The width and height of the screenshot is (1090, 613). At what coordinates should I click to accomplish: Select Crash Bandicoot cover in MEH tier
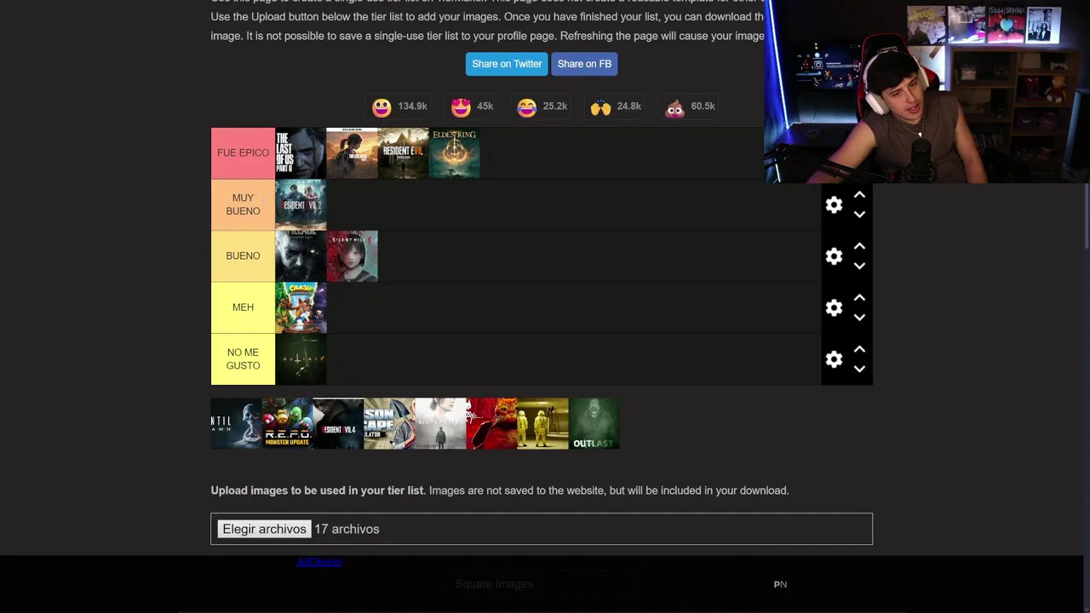click(x=301, y=307)
